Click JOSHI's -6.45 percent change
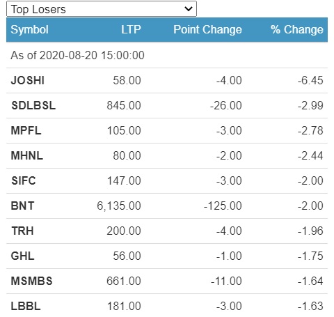This screenshot has width=334, height=317. point(310,80)
